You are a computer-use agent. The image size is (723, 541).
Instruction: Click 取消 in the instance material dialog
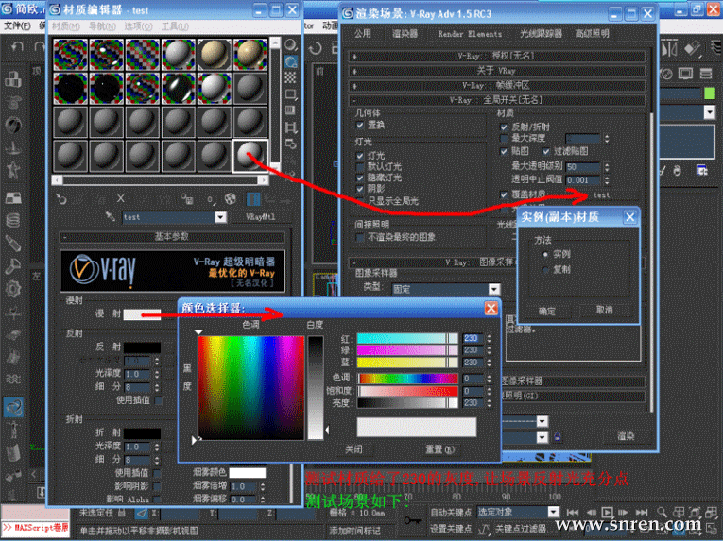pyautogui.click(x=604, y=311)
